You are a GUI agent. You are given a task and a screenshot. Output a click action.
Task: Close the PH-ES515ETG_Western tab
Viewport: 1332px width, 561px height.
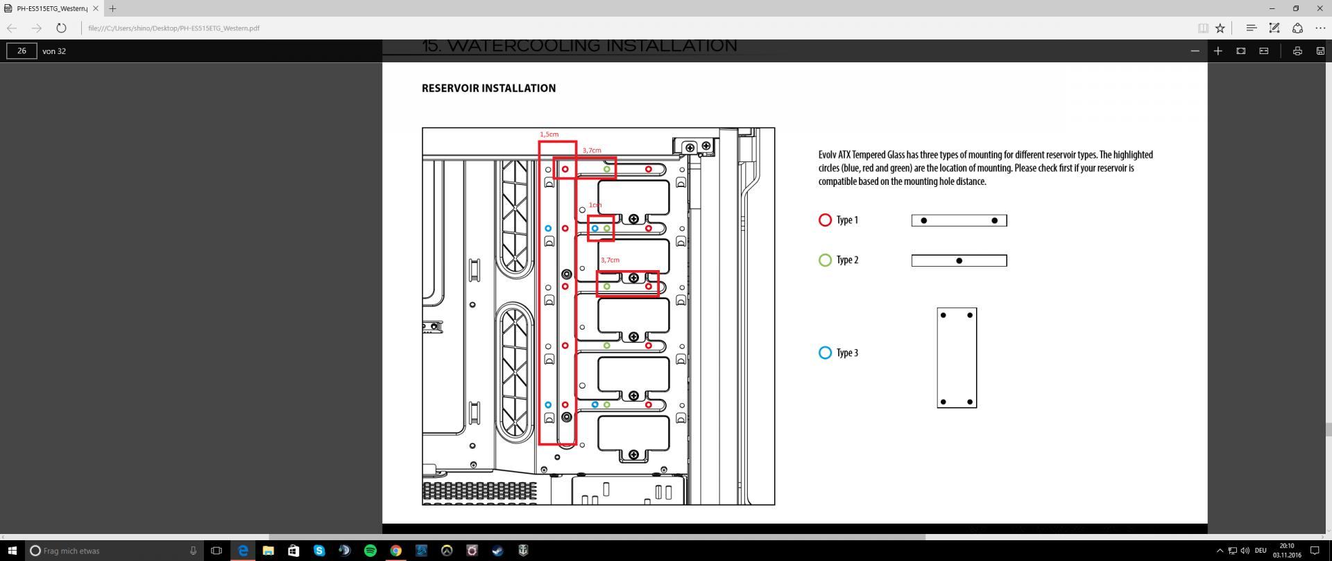(x=96, y=8)
